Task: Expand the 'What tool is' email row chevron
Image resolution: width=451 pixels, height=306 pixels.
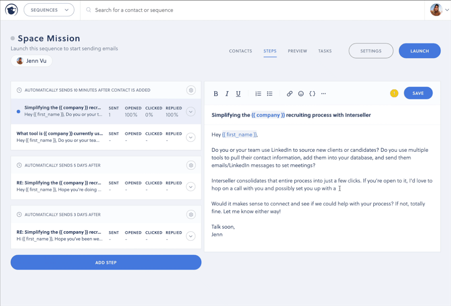Action: click(x=191, y=137)
